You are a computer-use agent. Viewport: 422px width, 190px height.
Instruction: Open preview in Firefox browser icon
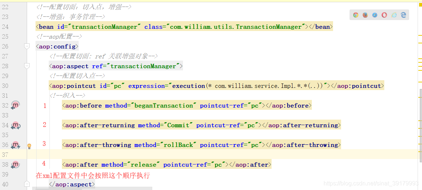365,15
